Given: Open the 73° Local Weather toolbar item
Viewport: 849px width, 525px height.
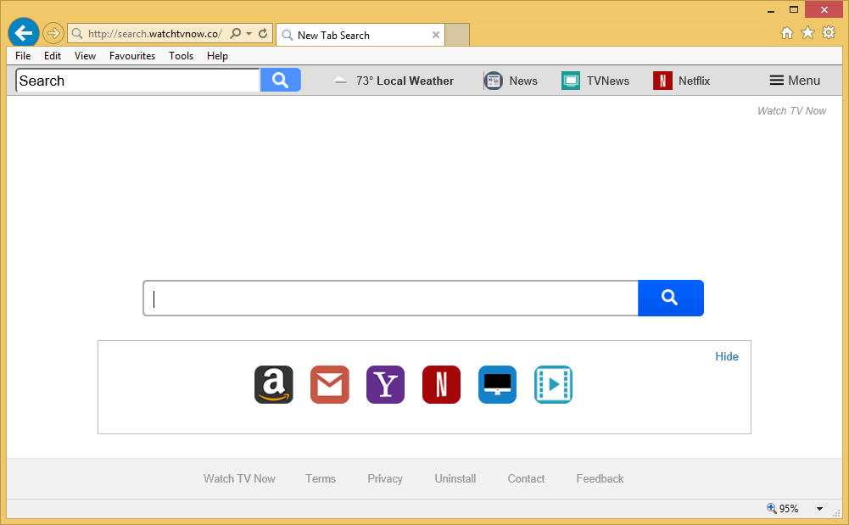Looking at the screenshot, I should pyautogui.click(x=394, y=81).
